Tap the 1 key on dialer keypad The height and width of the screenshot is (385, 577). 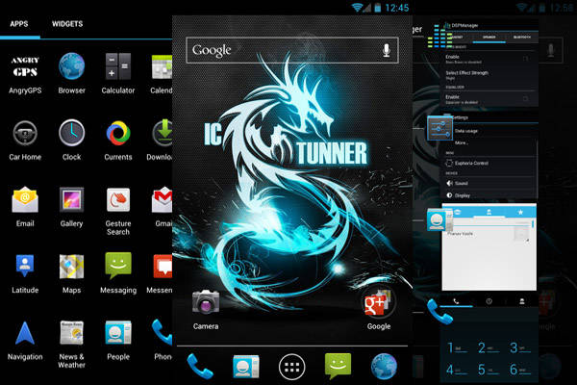coord(457,347)
